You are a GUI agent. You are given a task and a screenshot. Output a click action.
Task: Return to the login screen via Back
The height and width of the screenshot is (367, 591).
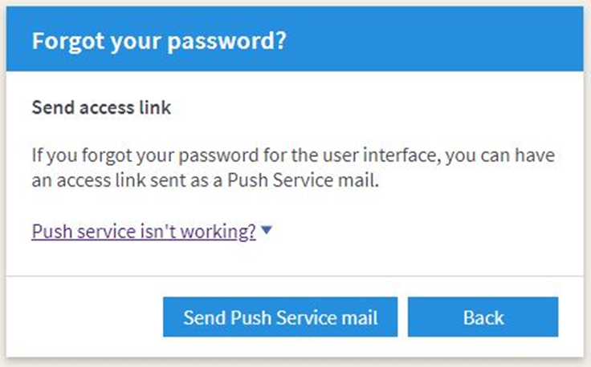(483, 317)
